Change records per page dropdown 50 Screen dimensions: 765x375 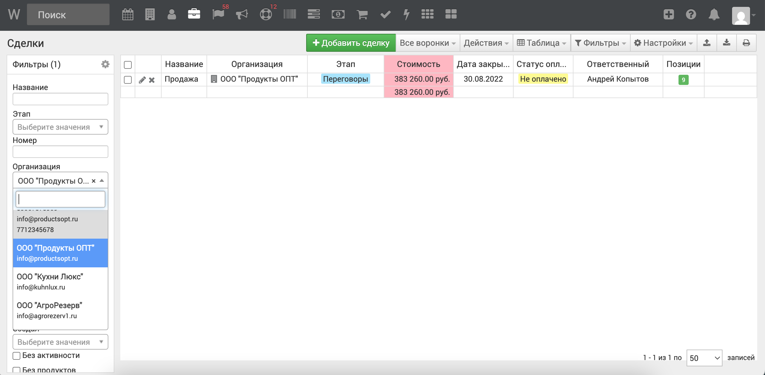[x=704, y=358]
